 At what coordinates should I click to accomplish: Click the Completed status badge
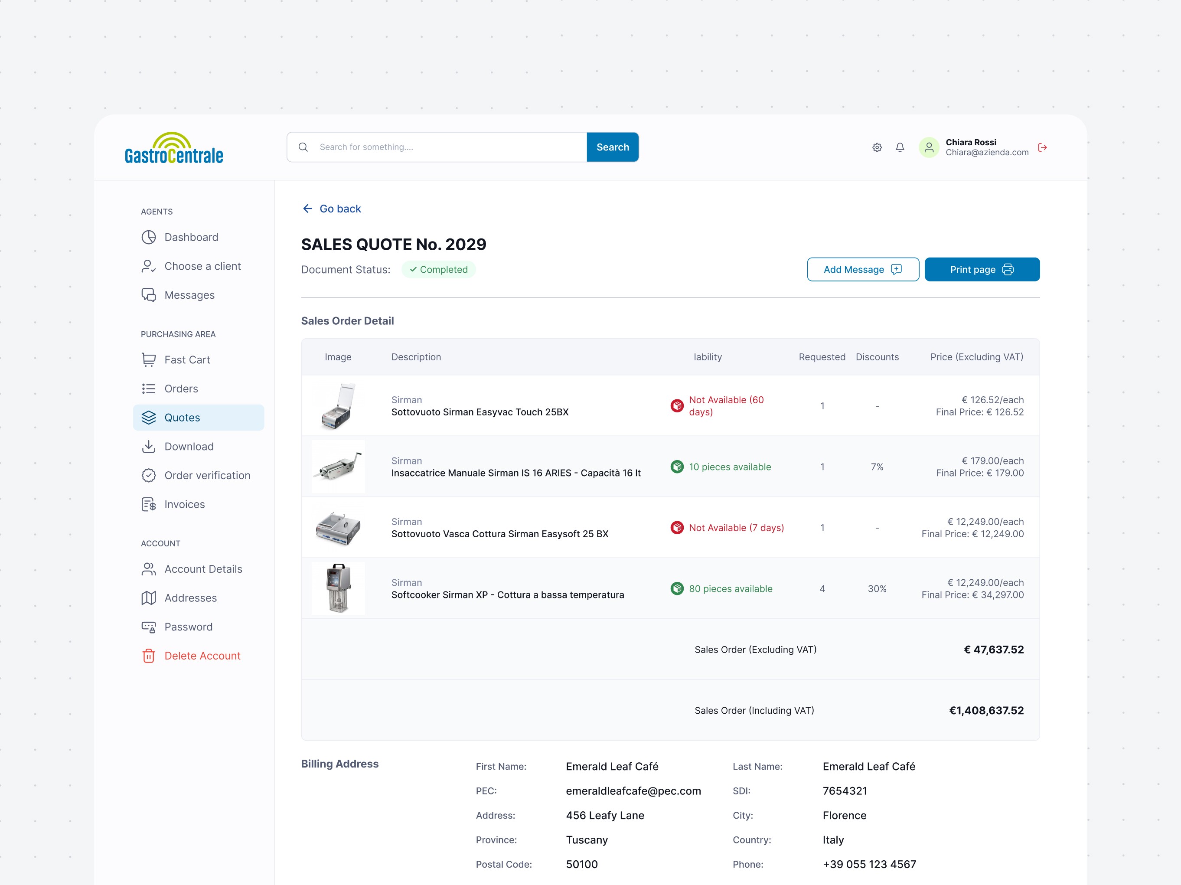coord(438,270)
